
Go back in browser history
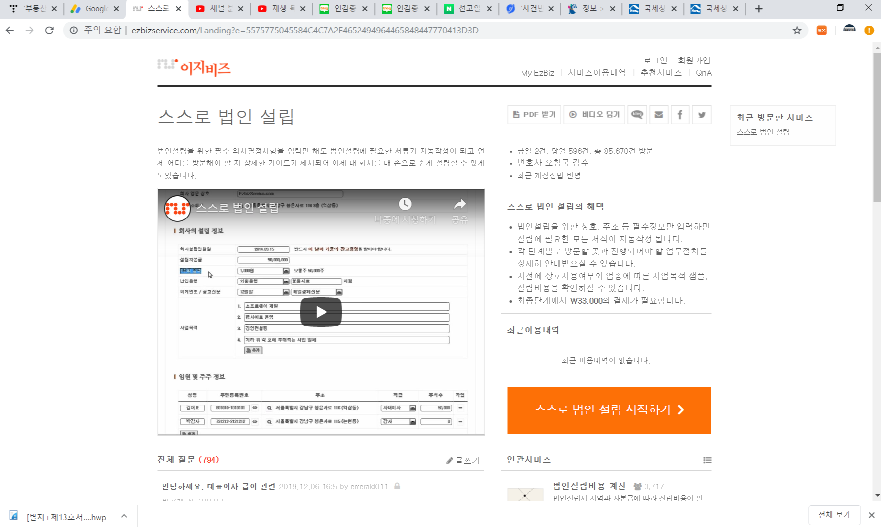[x=10, y=31]
